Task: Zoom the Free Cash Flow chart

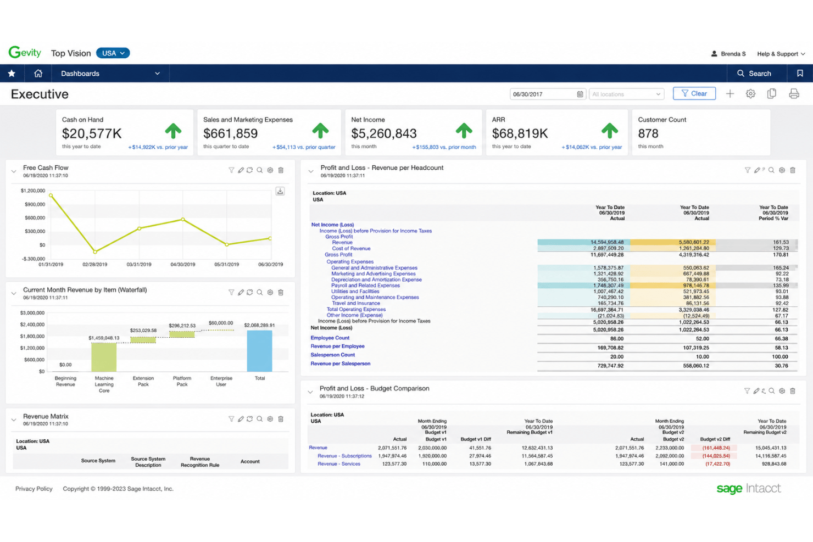Action: click(260, 170)
